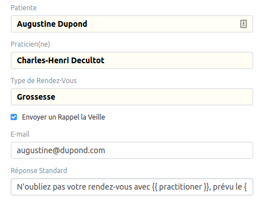
Task: Focus the E-mail field with augustine@dupond.com
Action: coord(132,150)
